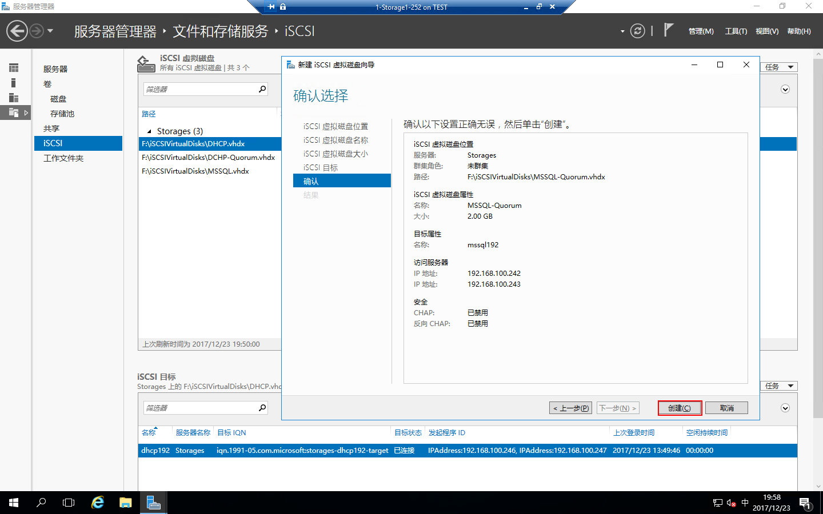This screenshot has height=514, width=823.
Task: Select the 确认 wizard step
Action: tap(342, 181)
